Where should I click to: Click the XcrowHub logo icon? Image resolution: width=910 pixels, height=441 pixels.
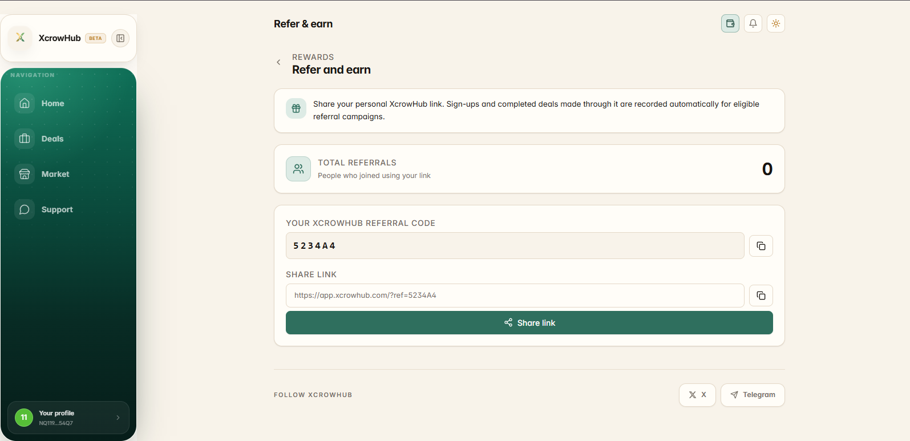pos(21,38)
